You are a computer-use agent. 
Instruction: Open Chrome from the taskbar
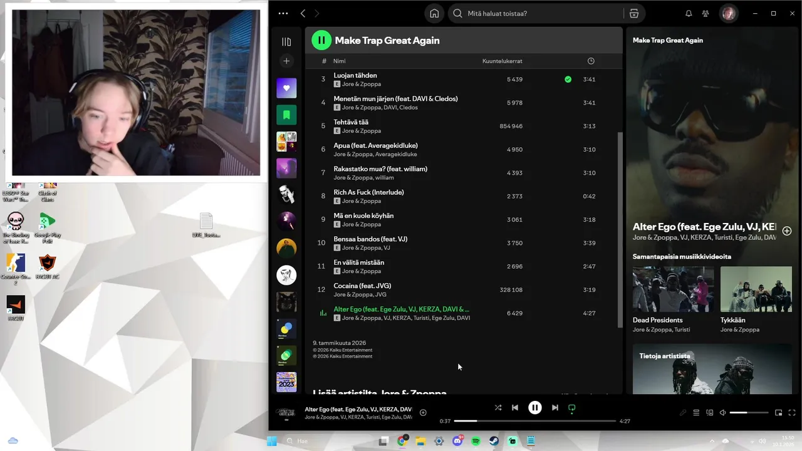click(402, 441)
